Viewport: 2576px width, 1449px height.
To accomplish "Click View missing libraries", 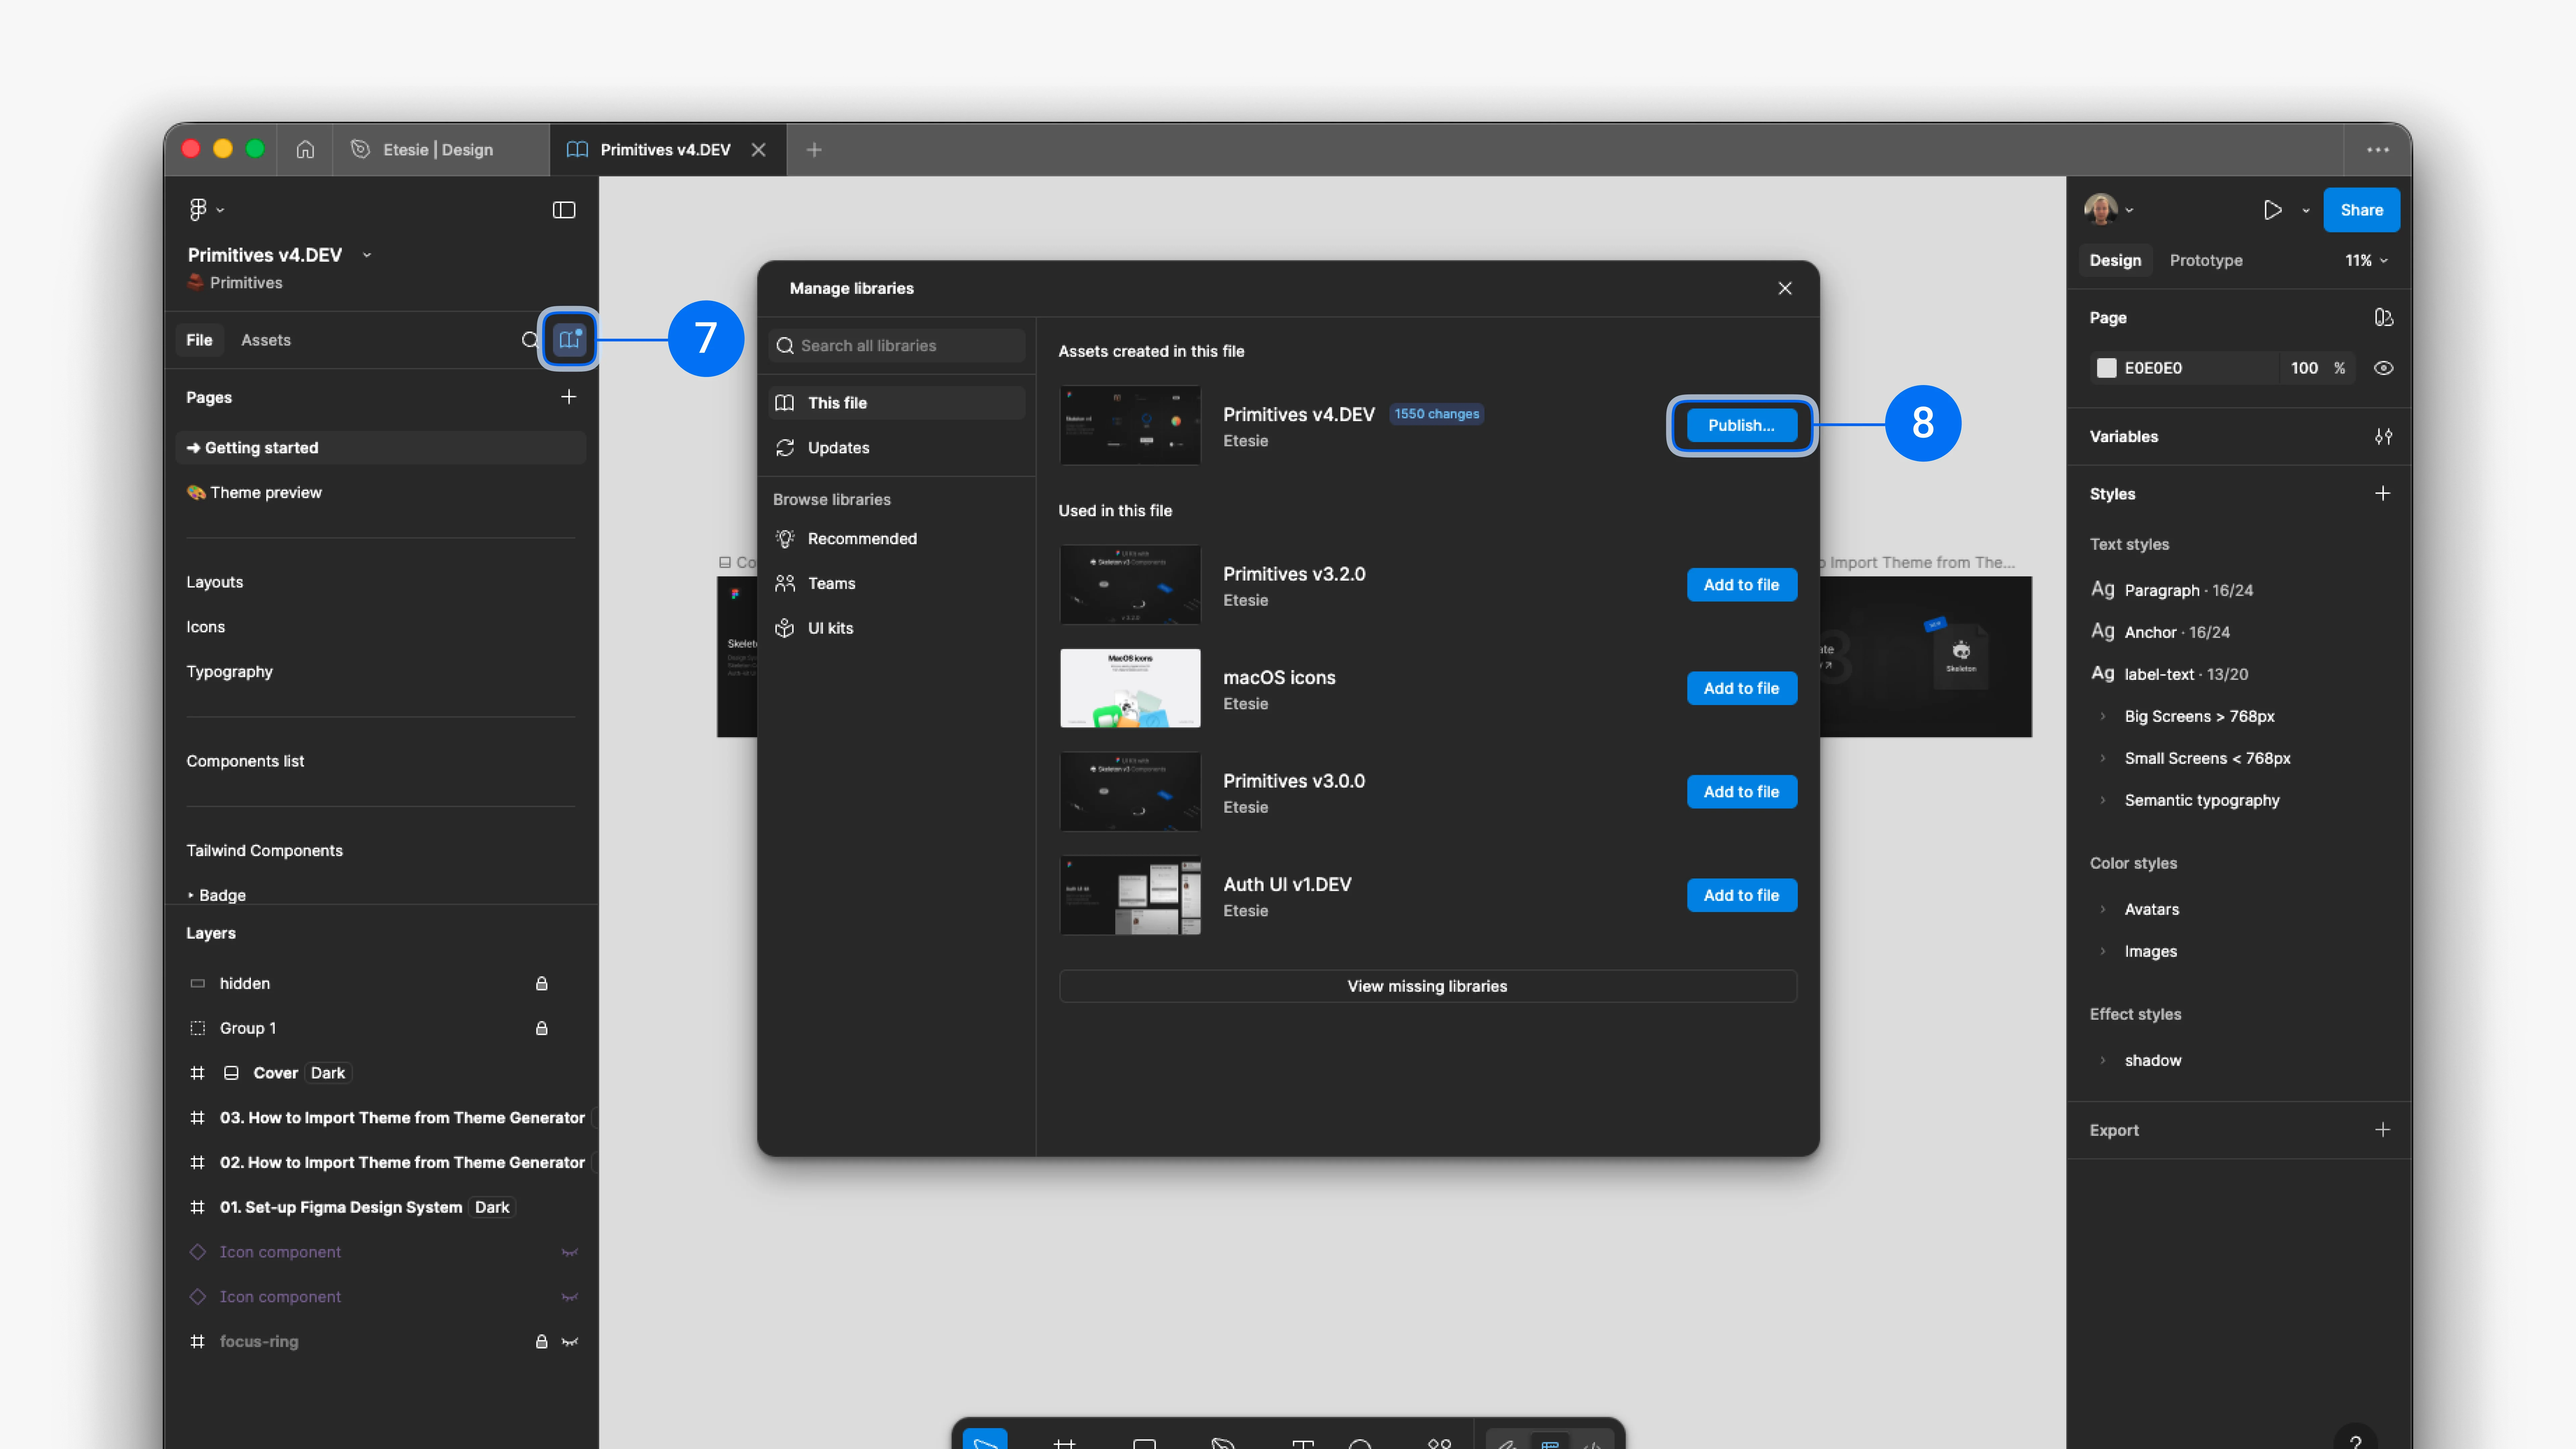I will click(x=1427, y=986).
